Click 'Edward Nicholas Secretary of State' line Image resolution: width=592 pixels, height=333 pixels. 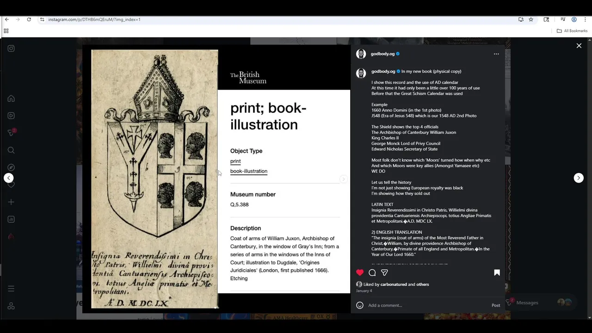pos(404,149)
